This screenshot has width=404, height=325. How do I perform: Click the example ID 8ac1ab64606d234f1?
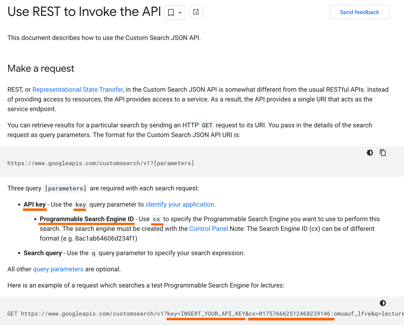105,238
